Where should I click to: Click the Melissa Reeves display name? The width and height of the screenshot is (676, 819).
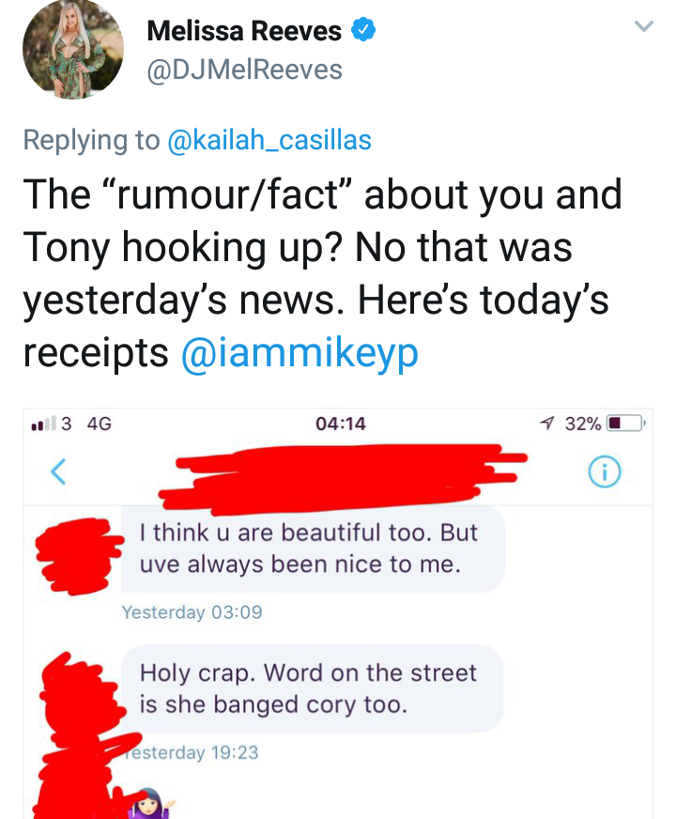pos(244,30)
